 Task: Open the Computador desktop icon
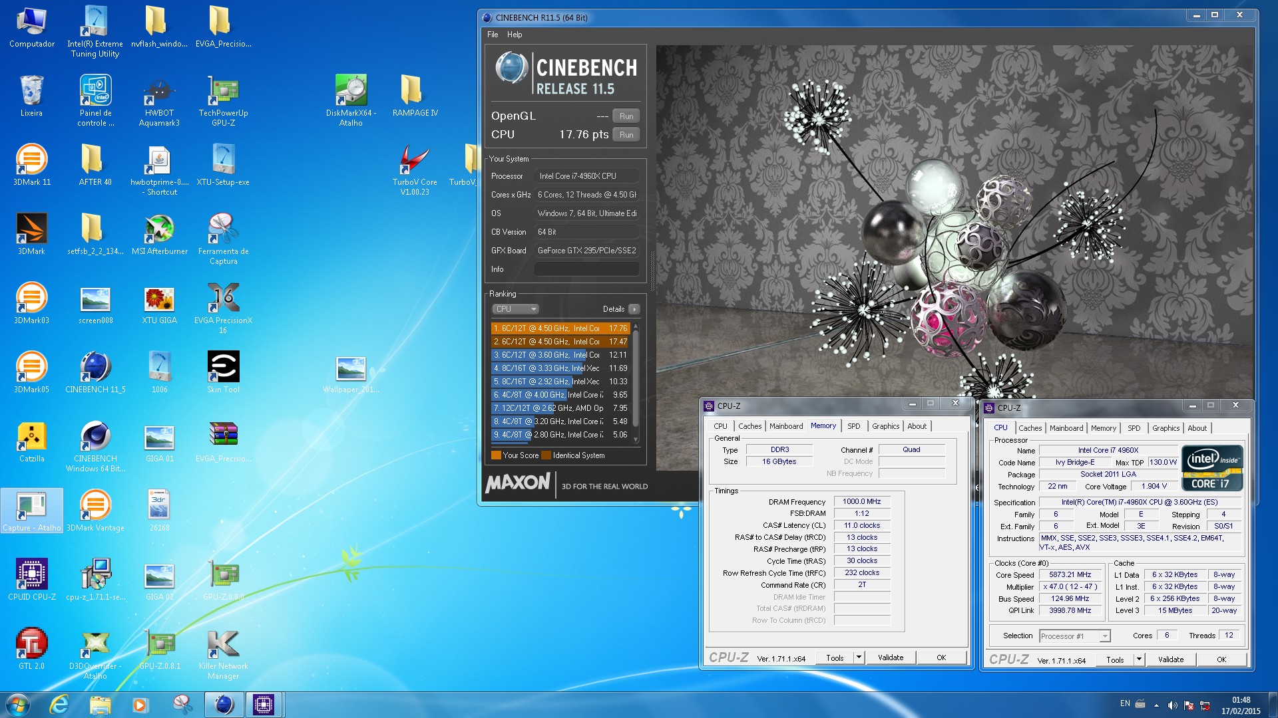[31, 28]
